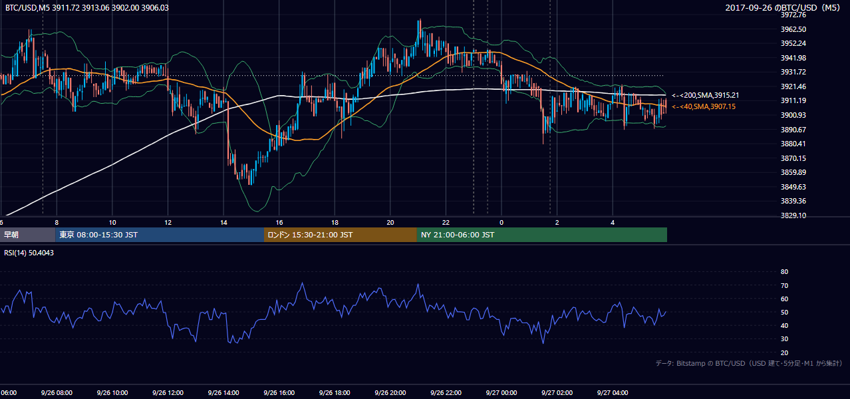Click hour label 12 under price chart
The height and width of the screenshot is (399, 850).
168,222
